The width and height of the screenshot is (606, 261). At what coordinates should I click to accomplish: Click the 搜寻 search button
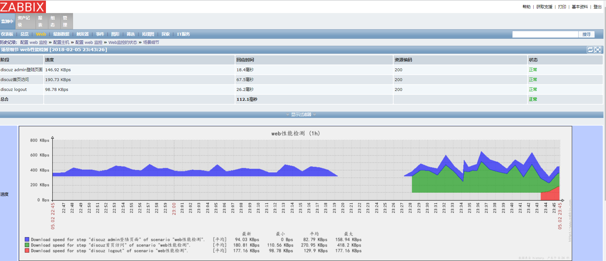click(587, 34)
